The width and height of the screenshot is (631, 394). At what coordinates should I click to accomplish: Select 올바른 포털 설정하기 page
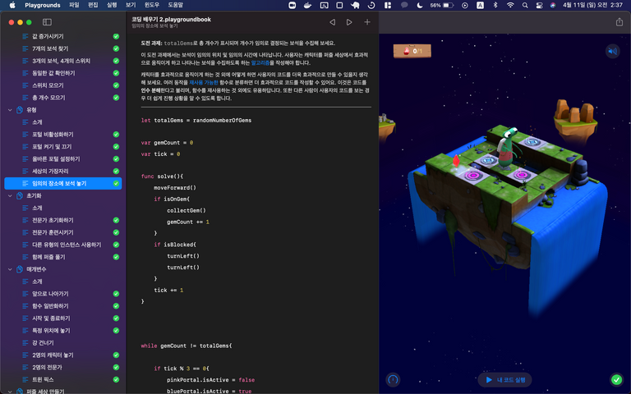click(64, 158)
